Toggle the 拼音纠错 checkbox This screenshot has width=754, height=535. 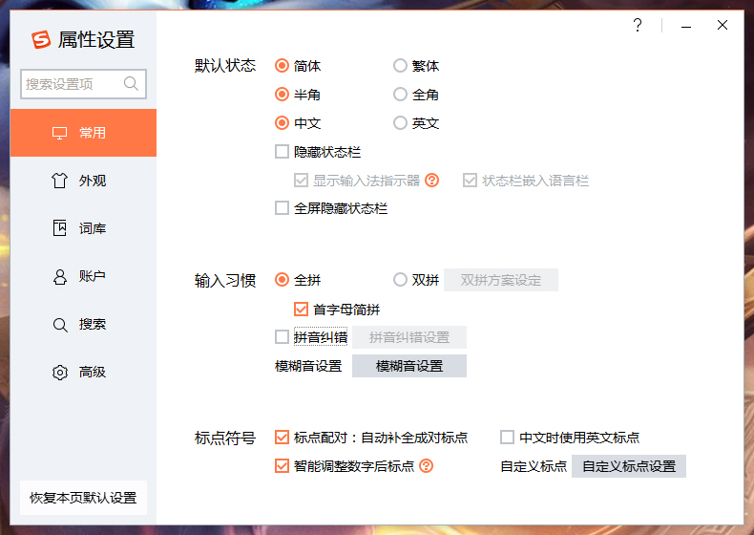tap(282, 336)
